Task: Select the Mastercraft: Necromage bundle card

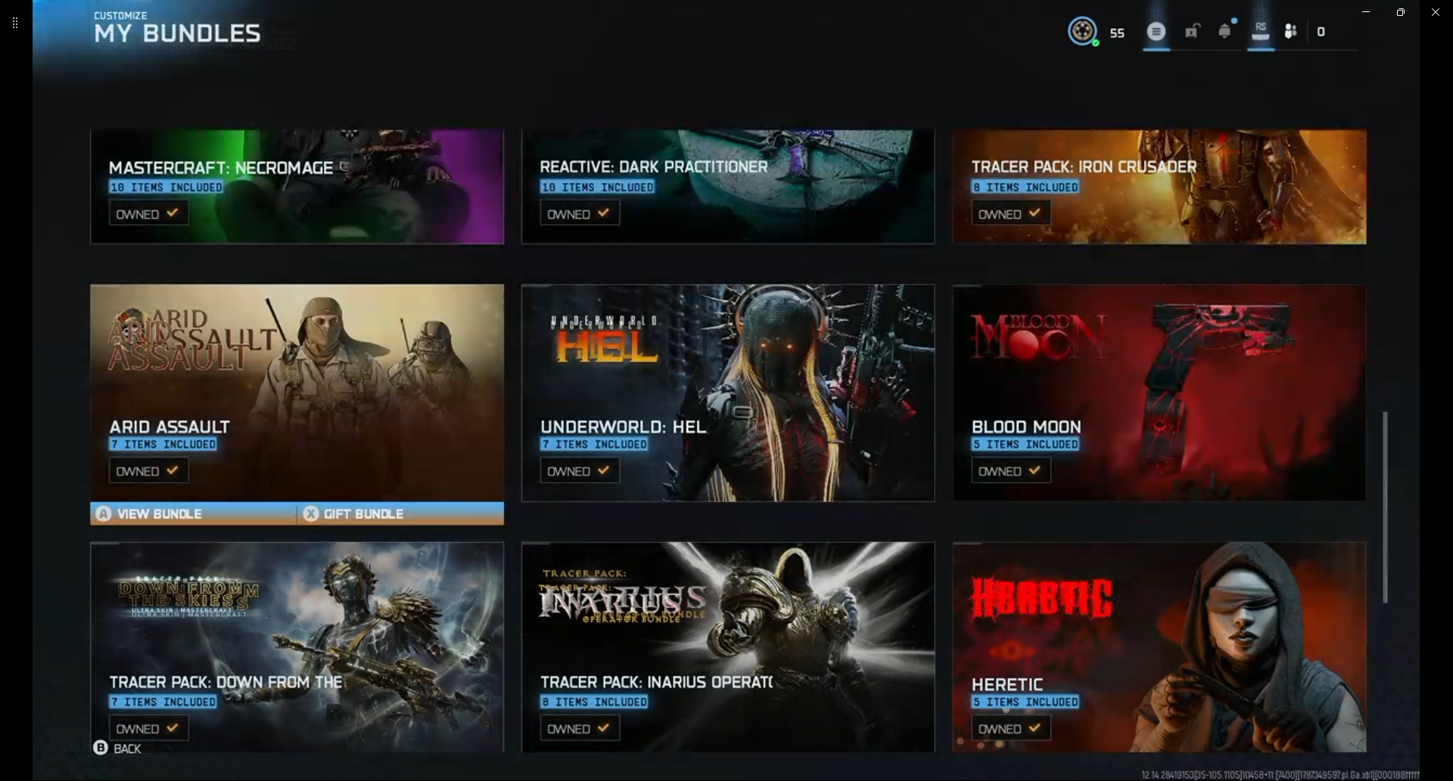Action: [297, 187]
